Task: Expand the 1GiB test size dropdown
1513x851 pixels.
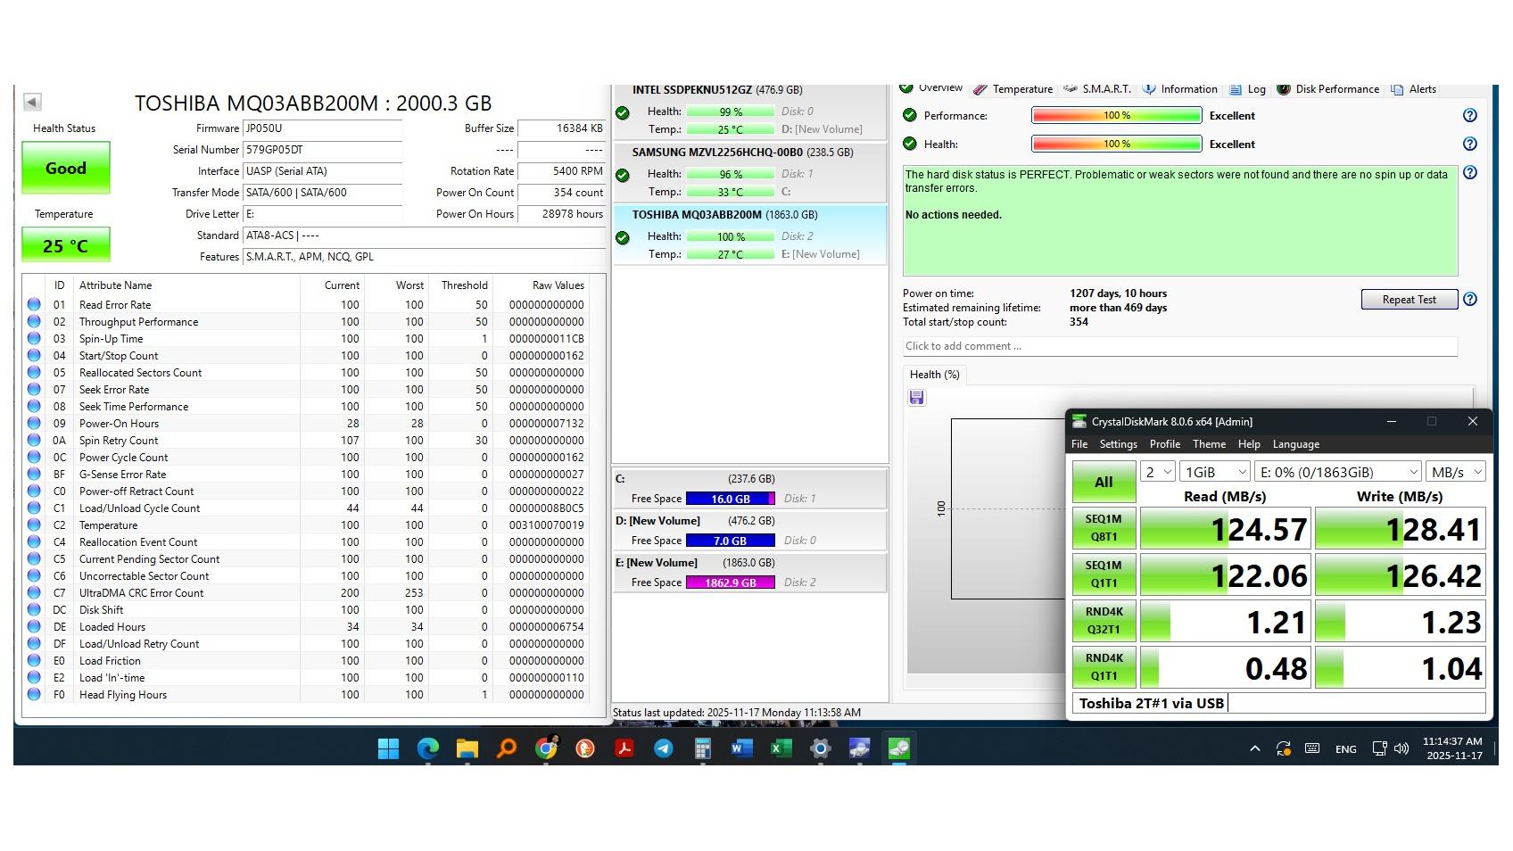Action: (x=1214, y=472)
